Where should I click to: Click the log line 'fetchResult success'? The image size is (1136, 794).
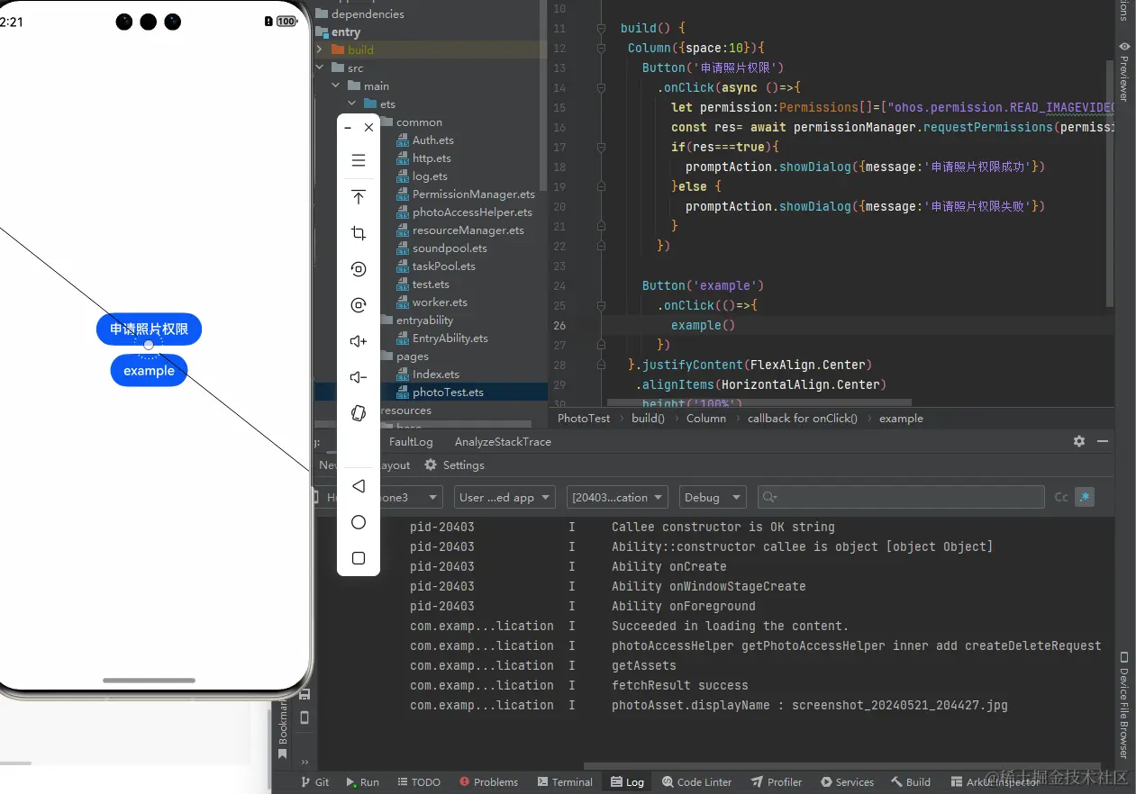tap(679, 685)
